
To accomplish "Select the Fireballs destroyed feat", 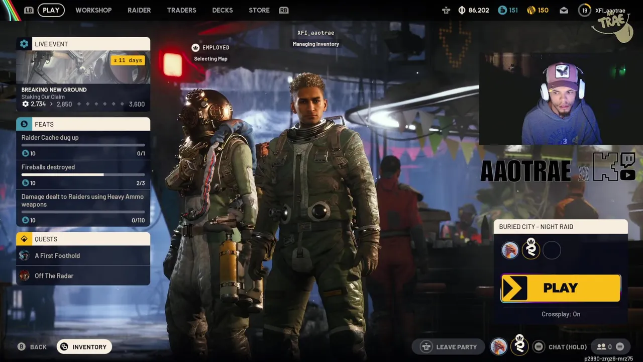I will 83,175.
